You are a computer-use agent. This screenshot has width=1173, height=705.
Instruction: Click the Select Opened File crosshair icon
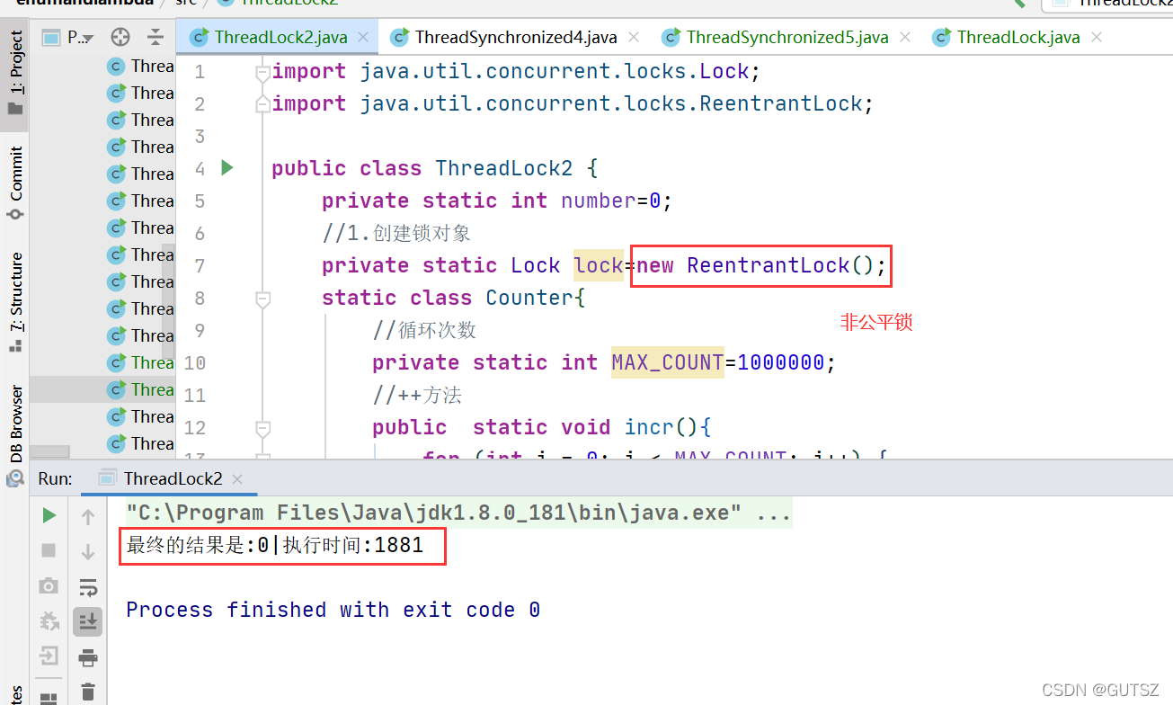(120, 37)
